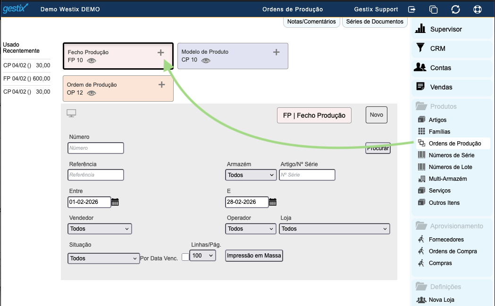Toggle eye icon on Fecho Produção card
The image size is (495, 306).
(92, 61)
